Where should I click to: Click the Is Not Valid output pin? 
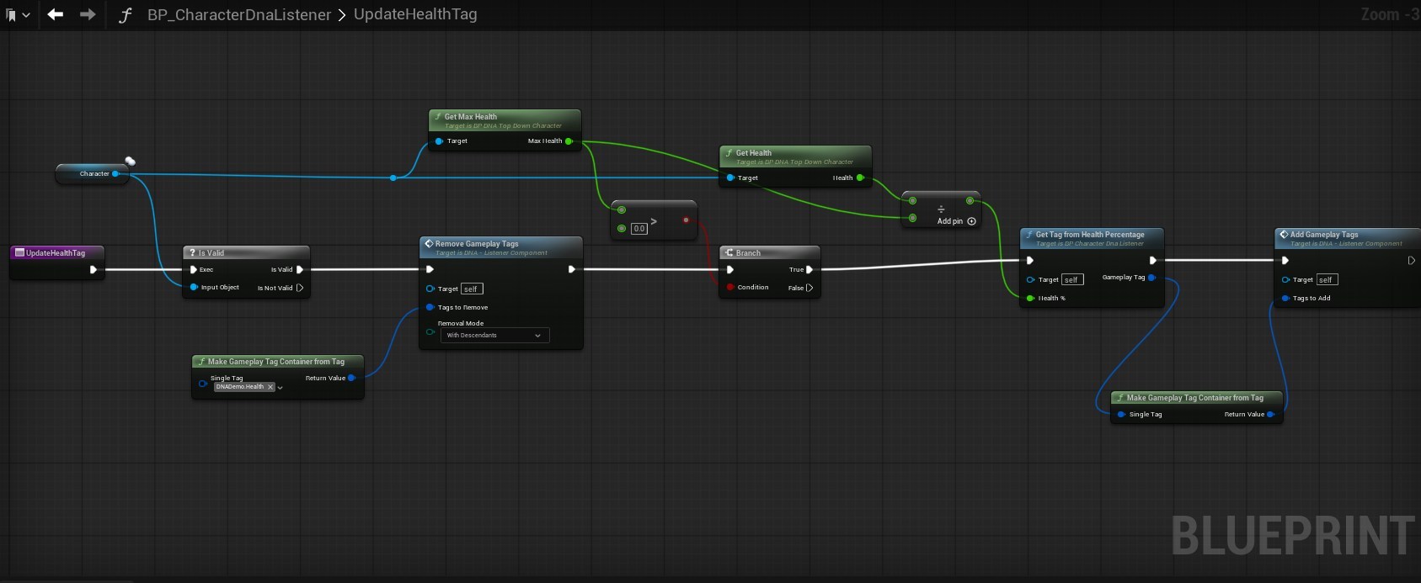300,288
